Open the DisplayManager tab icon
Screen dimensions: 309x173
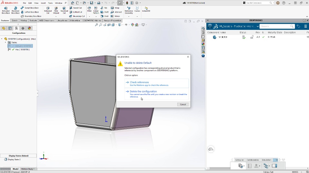tap(29, 28)
